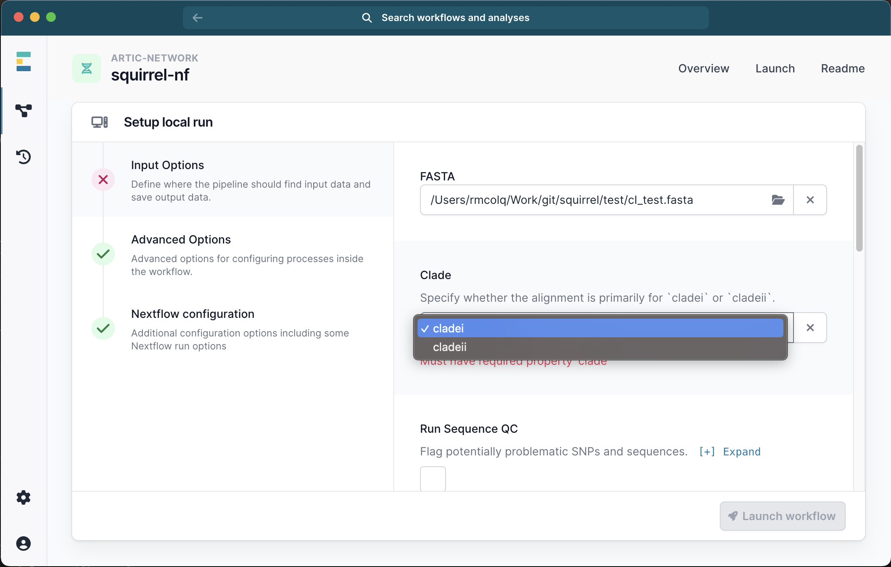Image resolution: width=891 pixels, height=567 pixels.
Task: Switch to the Overview tab
Action: [704, 68]
